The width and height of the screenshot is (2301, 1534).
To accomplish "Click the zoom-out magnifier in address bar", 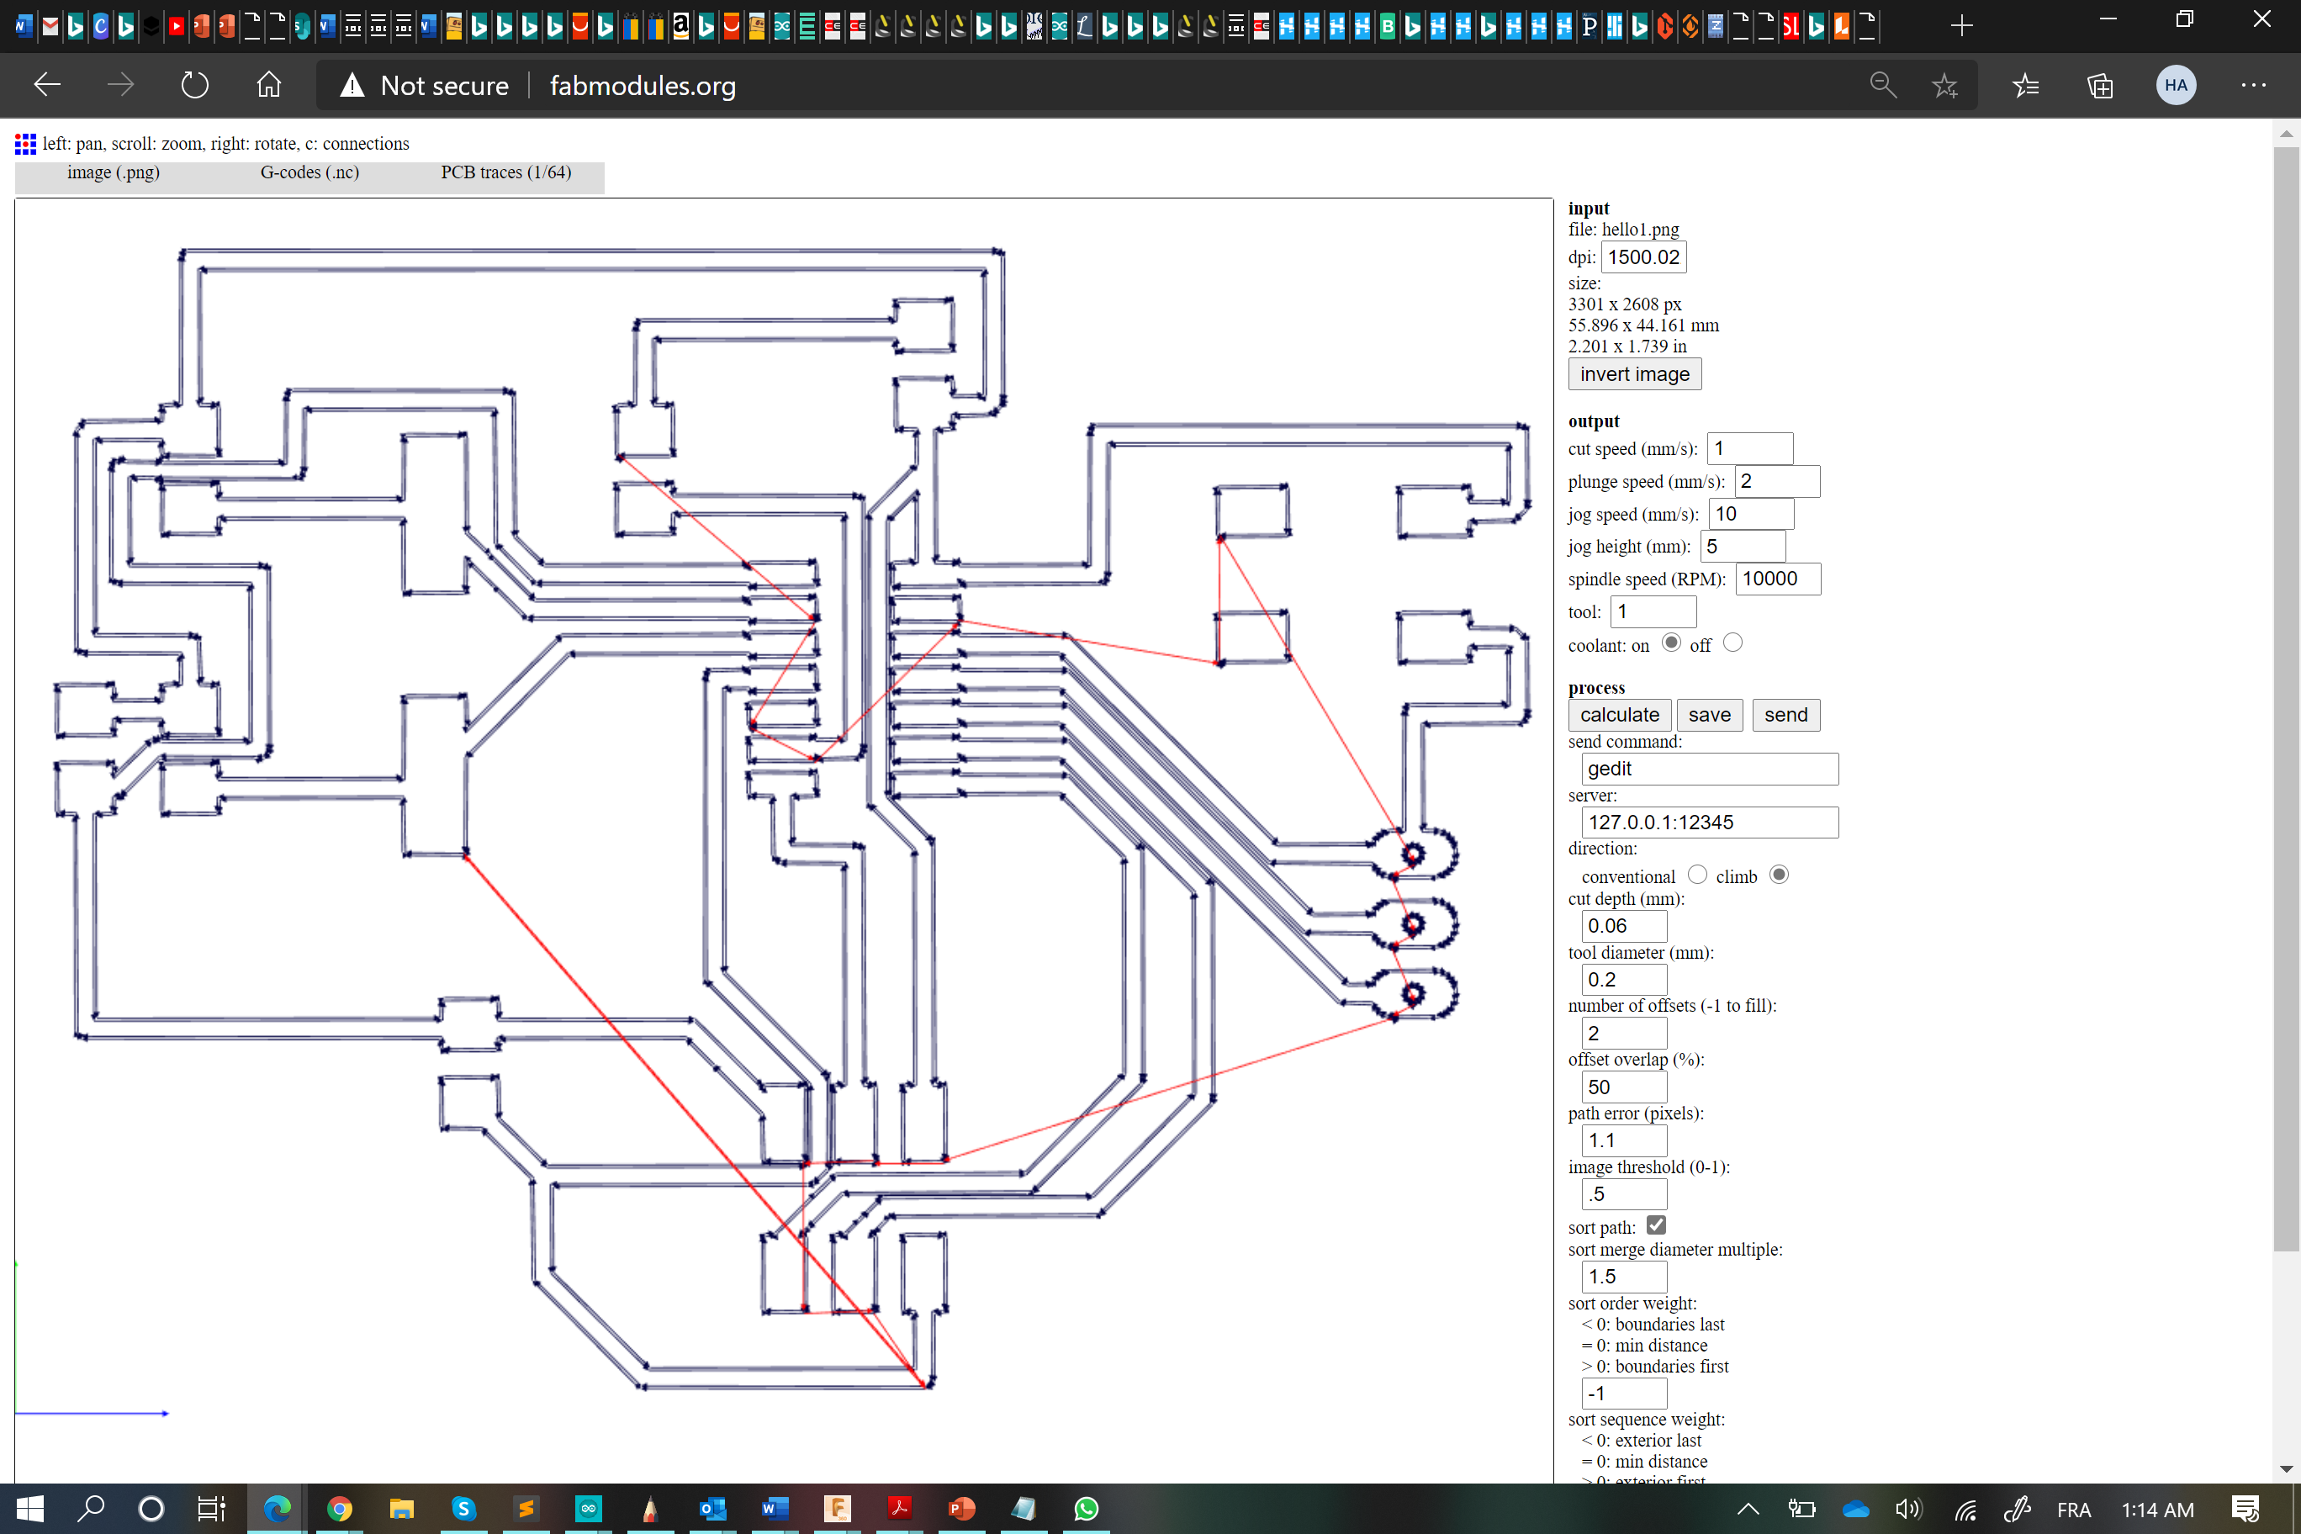I will coord(1882,86).
